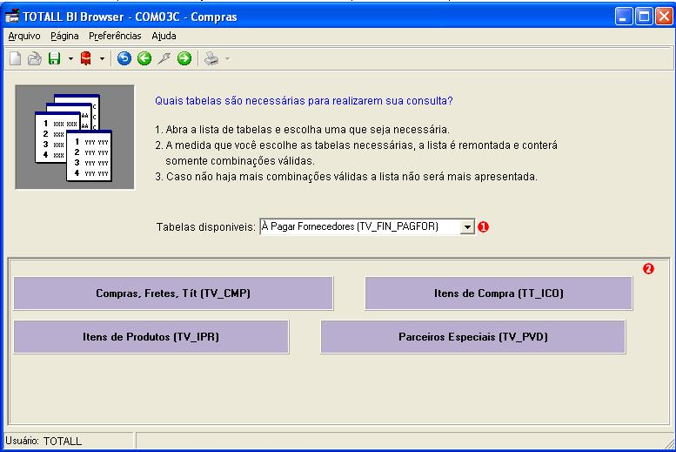This screenshot has width=676, height=452.
Task: Open the Arquivo menu
Action: click(24, 36)
